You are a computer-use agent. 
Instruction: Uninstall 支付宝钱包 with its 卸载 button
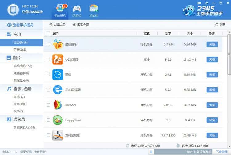point(212,135)
